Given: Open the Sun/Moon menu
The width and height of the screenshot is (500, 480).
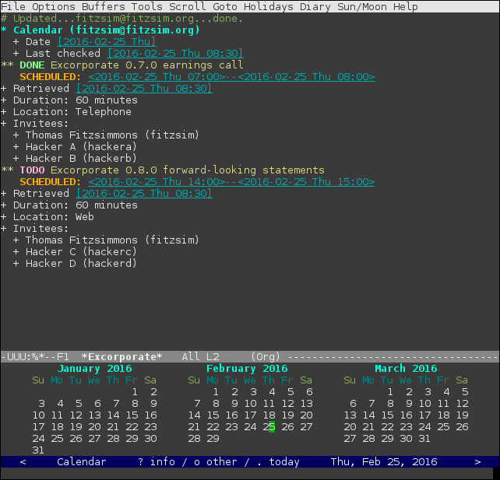Looking at the screenshot, I should (x=362, y=6).
